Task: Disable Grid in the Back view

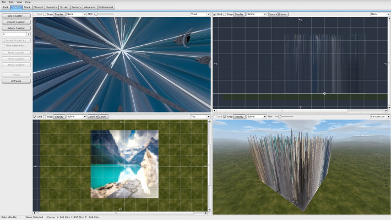Action: coord(215,14)
